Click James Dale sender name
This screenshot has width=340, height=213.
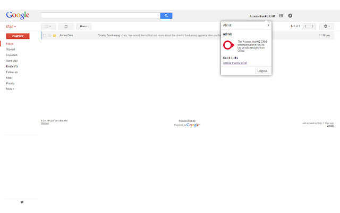(66, 36)
